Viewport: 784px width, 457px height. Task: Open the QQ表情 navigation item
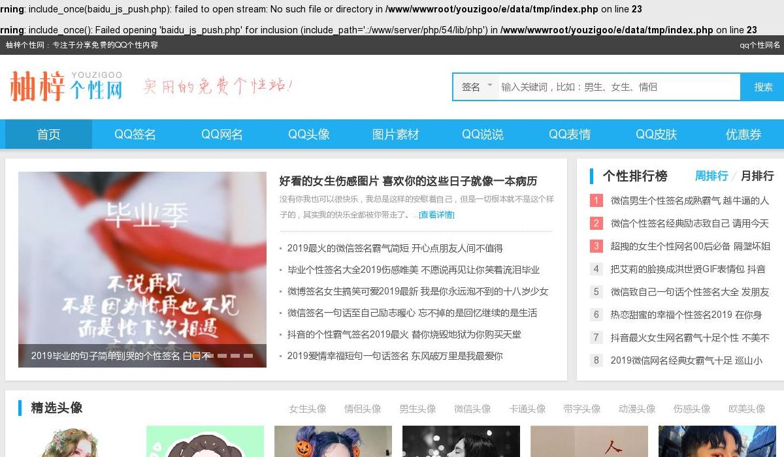pos(570,134)
